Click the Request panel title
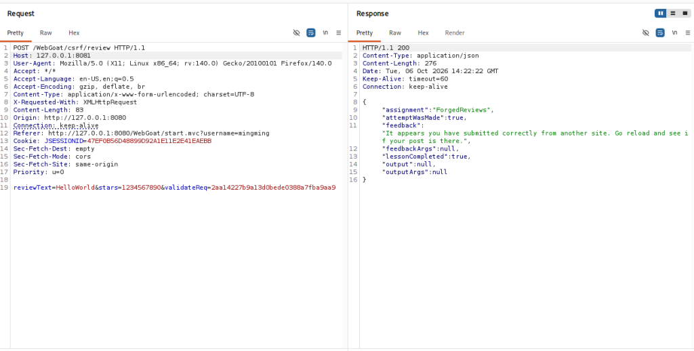The height and width of the screenshot is (351, 694). tap(21, 14)
